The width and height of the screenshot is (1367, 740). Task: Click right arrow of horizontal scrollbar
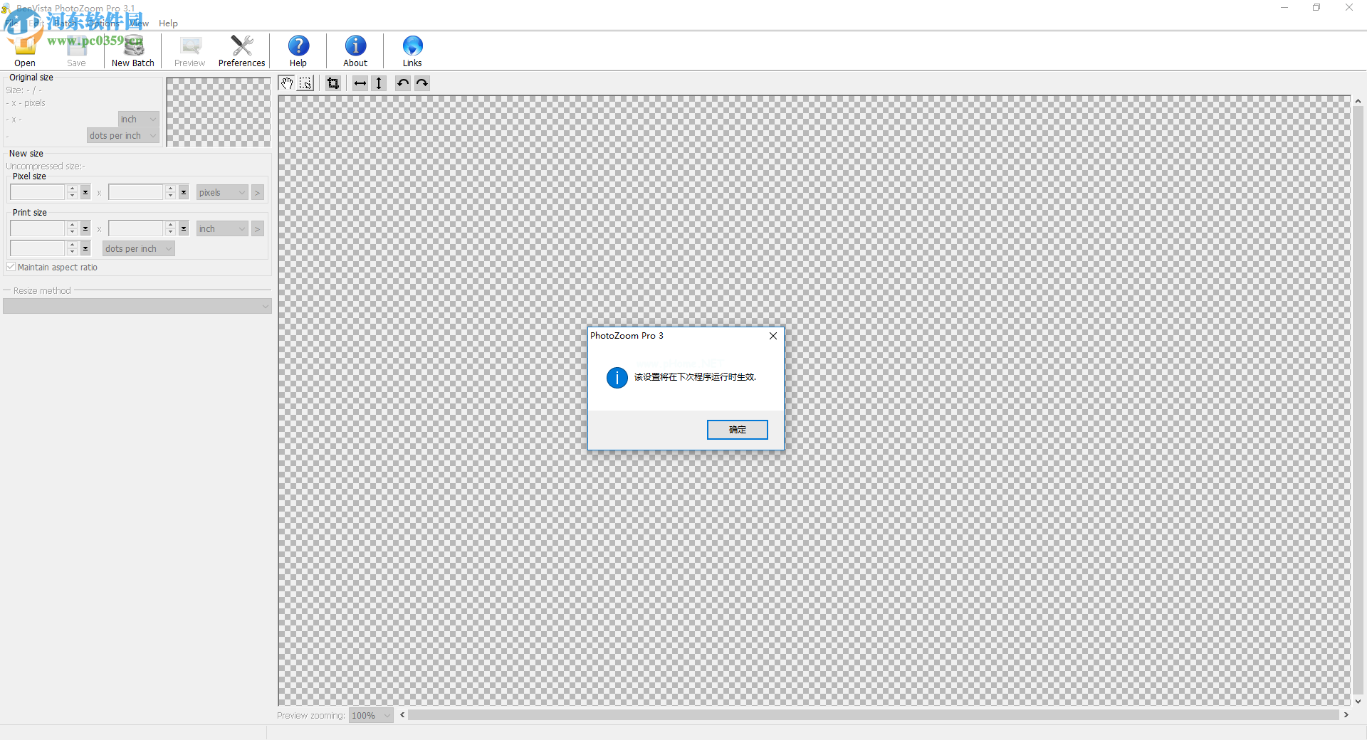[1346, 715]
